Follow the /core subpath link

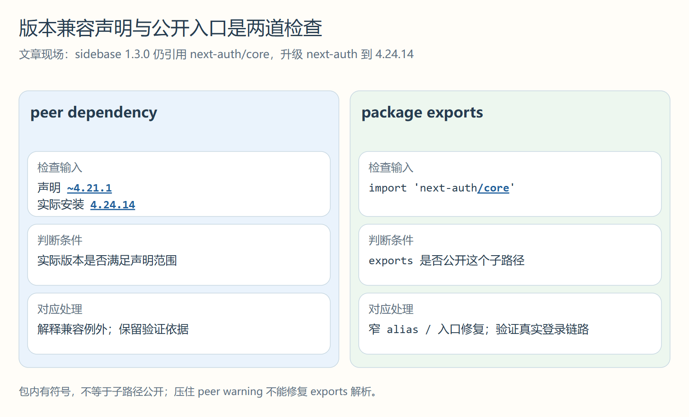(x=493, y=188)
